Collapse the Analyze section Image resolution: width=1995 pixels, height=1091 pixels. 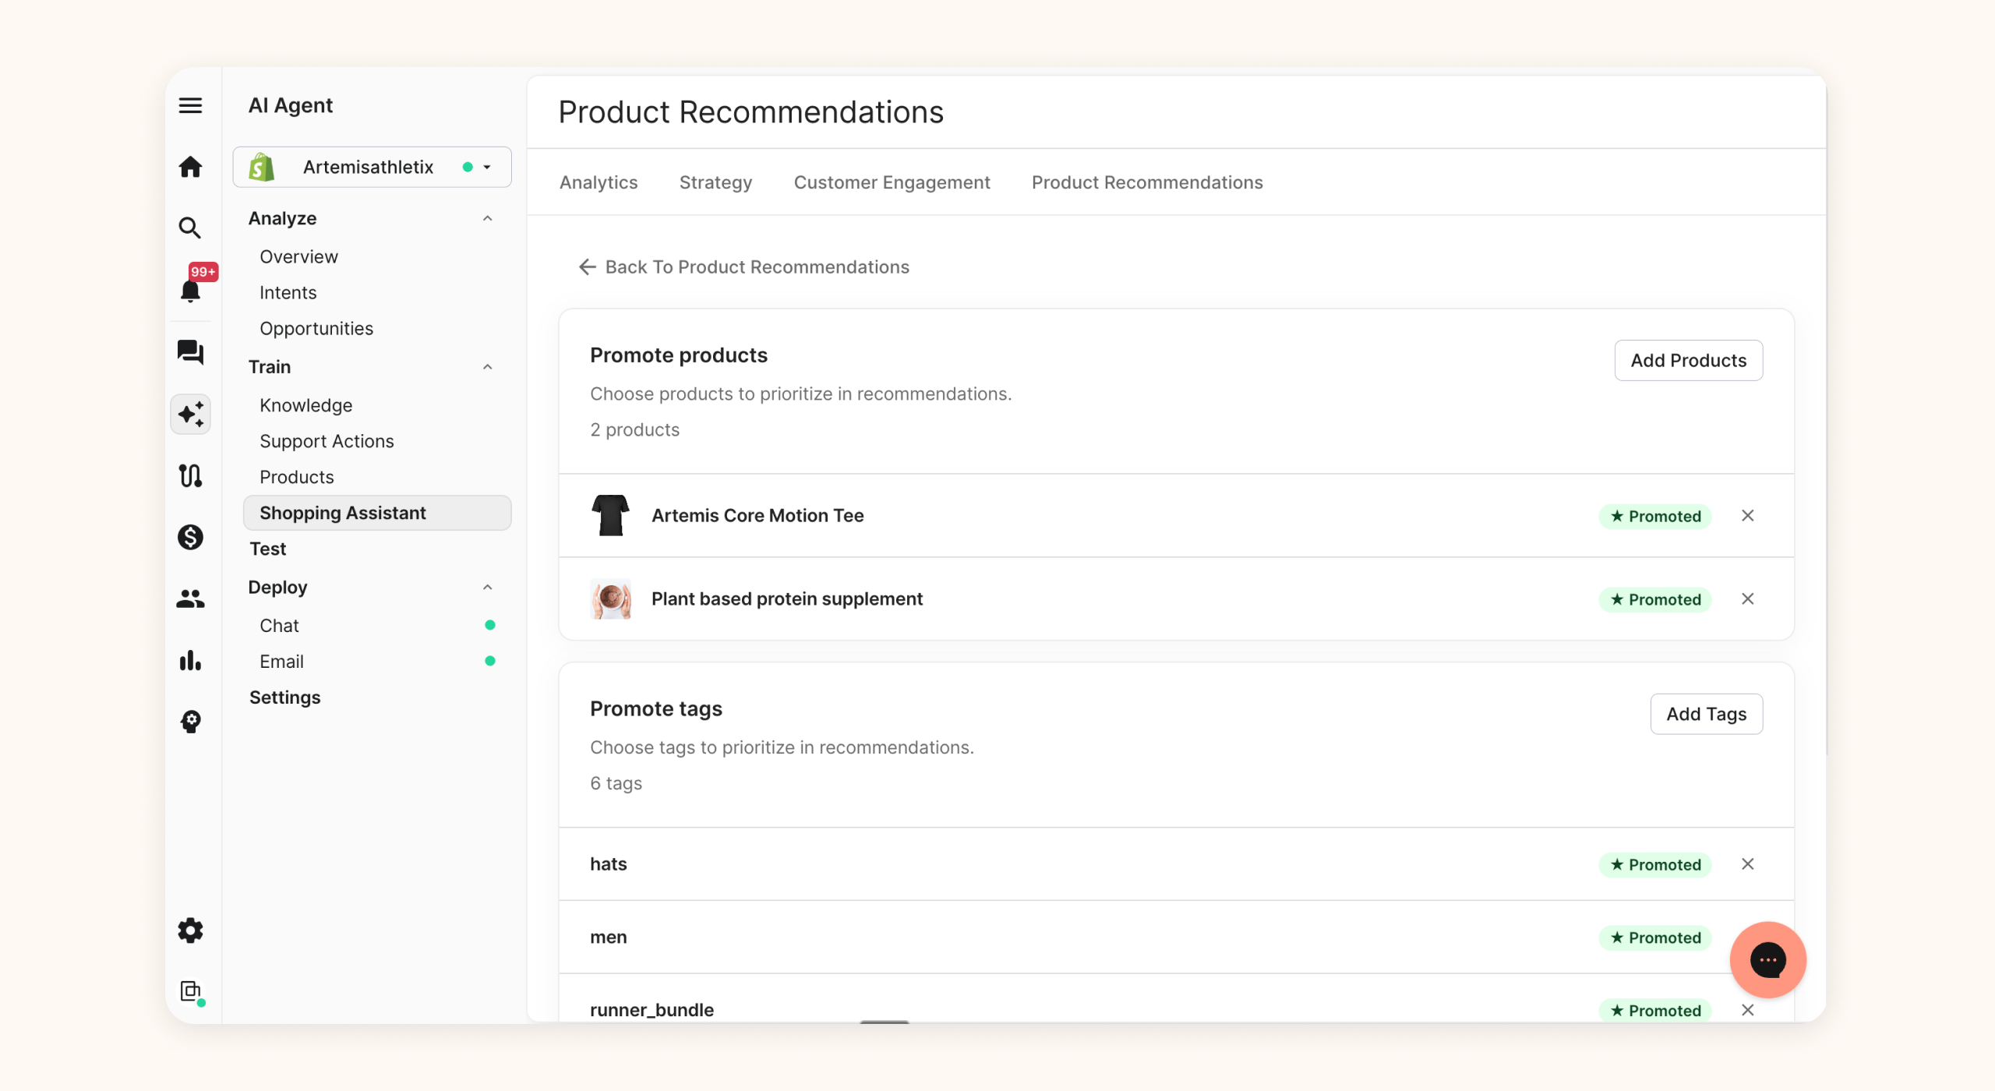click(x=488, y=219)
